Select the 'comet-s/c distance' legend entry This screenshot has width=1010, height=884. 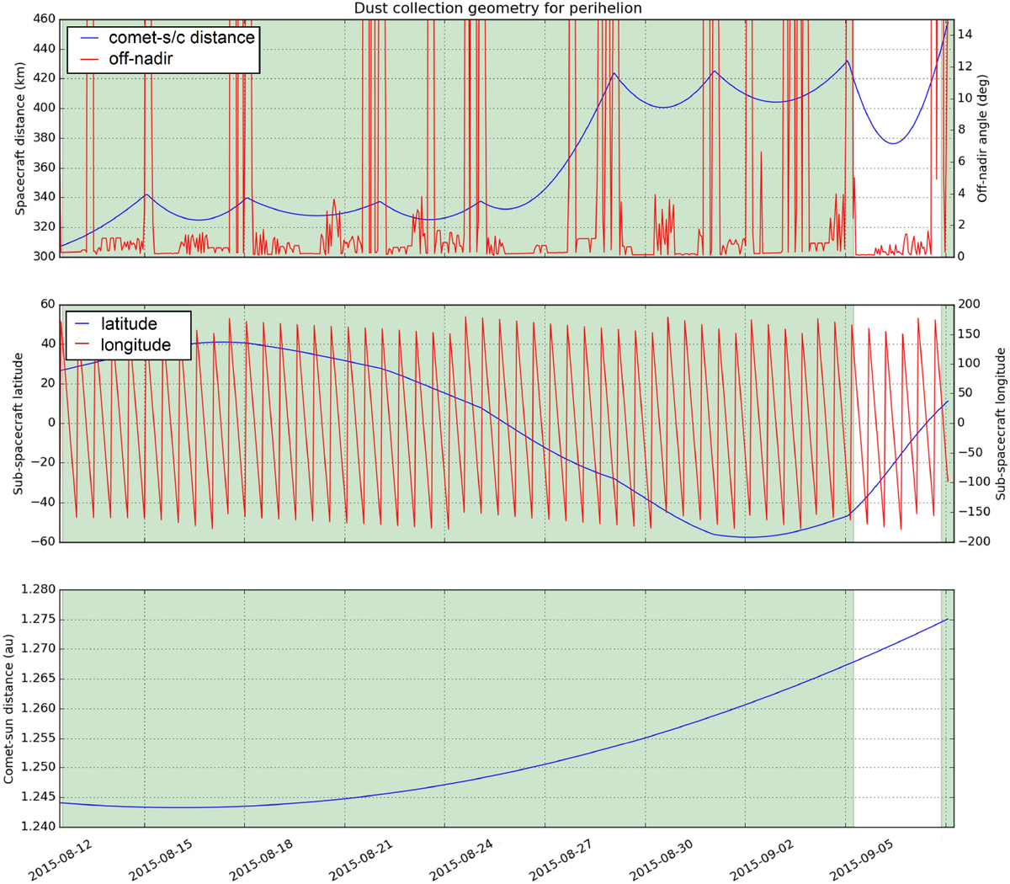pos(181,37)
